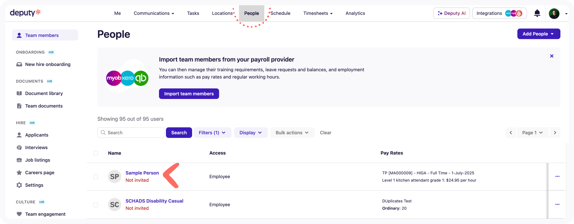Image resolution: width=574 pixels, height=224 pixels.
Task: Click the Import team members button
Action: [189, 94]
